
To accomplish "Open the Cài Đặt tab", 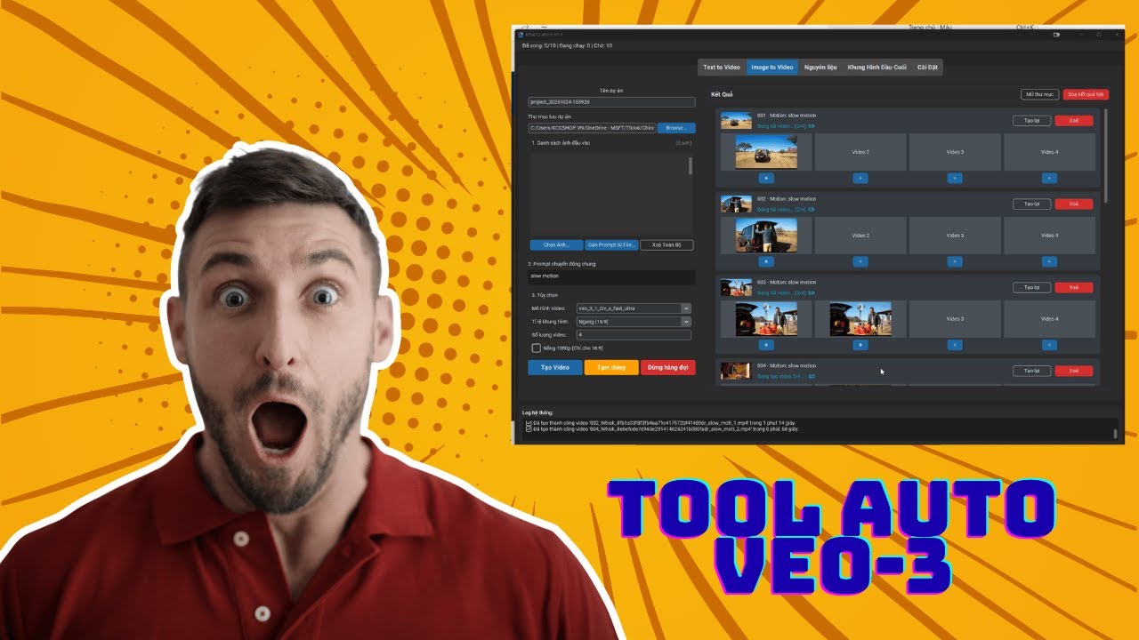I will click(927, 67).
